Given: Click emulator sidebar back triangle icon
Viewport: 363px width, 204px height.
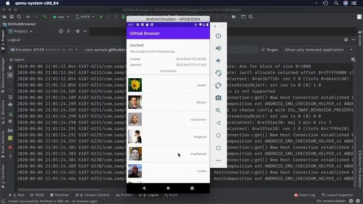Looking at the screenshot, I should coord(218,123).
